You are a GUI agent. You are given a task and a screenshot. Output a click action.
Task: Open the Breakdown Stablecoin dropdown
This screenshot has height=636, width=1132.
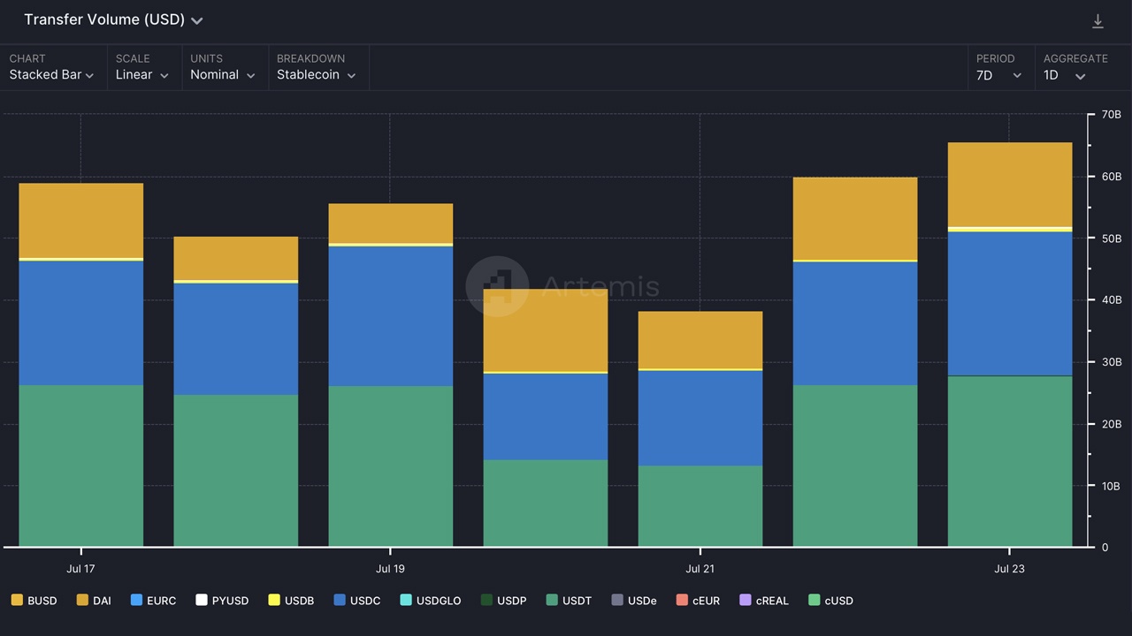[316, 75]
